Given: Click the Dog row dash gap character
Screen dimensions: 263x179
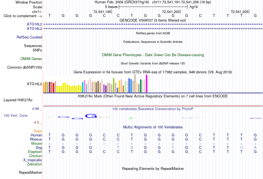Looking at the screenshot, I should click(x=104, y=148).
